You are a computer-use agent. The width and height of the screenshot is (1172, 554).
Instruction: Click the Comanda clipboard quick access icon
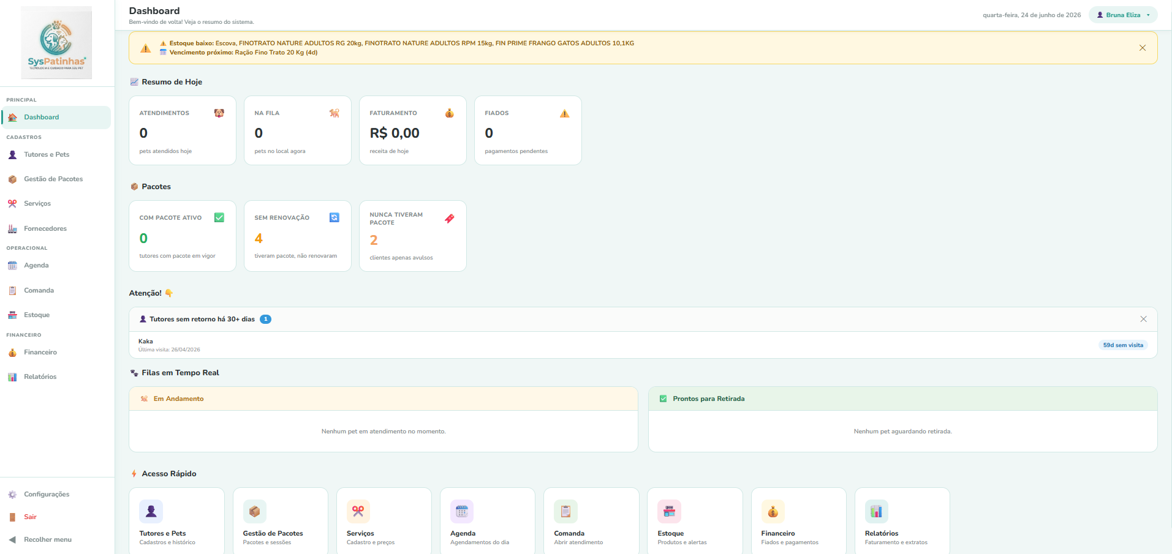pyautogui.click(x=565, y=511)
